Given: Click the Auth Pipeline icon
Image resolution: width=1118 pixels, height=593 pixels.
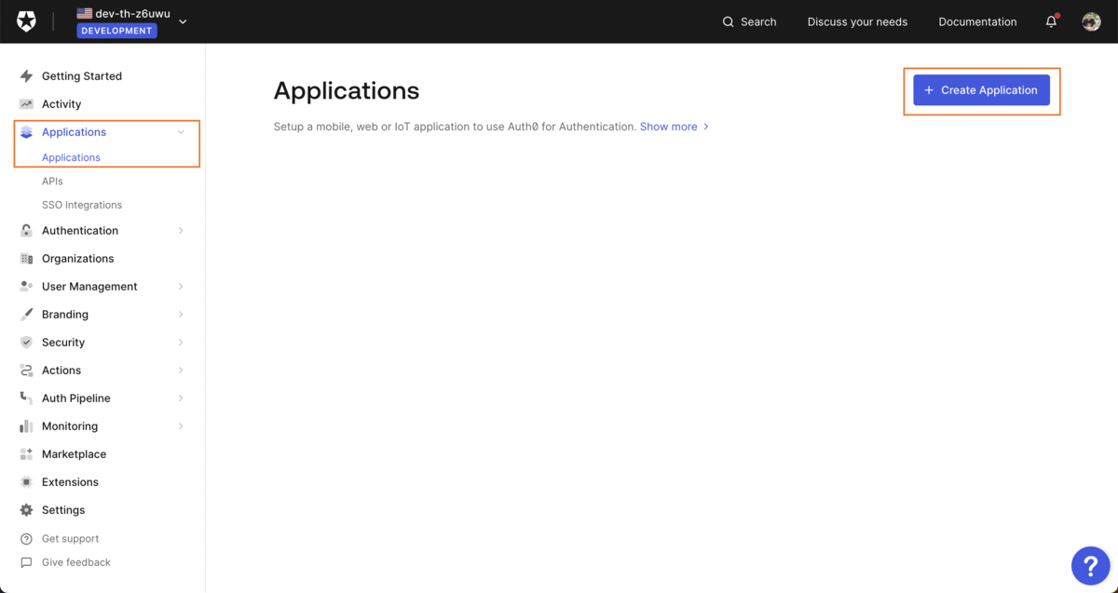Looking at the screenshot, I should (26, 398).
